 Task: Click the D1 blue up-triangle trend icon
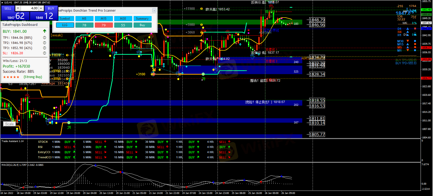(408, 29)
